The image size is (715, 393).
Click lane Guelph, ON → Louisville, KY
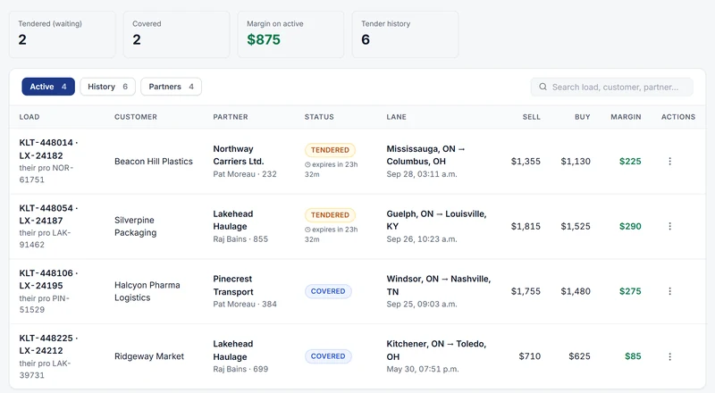tap(436, 221)
